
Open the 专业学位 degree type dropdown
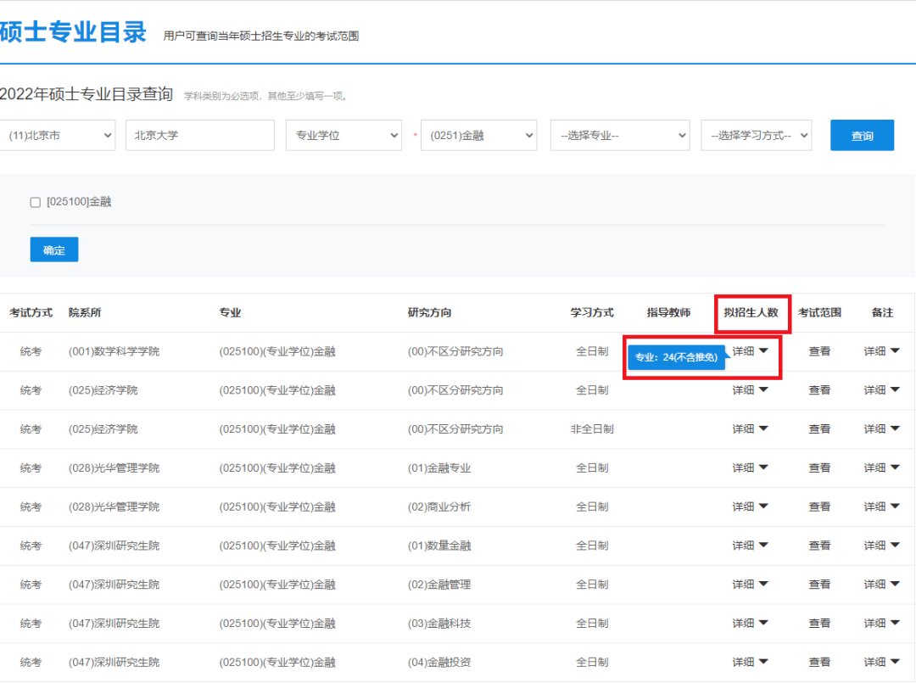pyautogui.click(x=343, y=135)
